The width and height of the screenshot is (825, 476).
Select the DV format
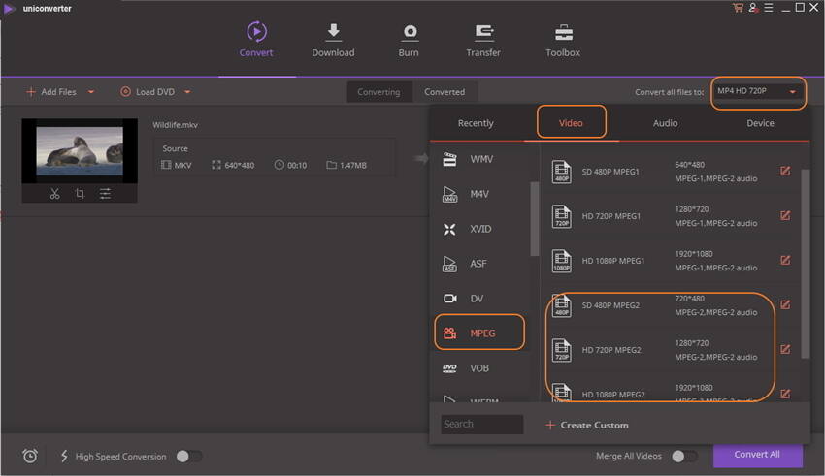479,299
